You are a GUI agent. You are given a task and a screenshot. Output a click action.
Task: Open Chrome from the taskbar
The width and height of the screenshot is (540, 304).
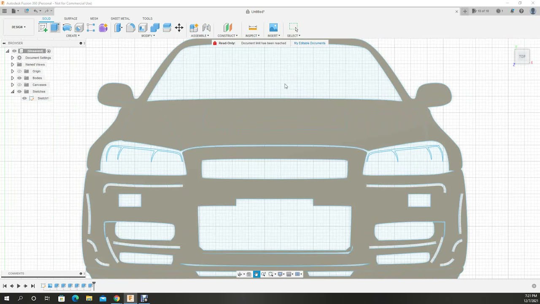(116, 299)
